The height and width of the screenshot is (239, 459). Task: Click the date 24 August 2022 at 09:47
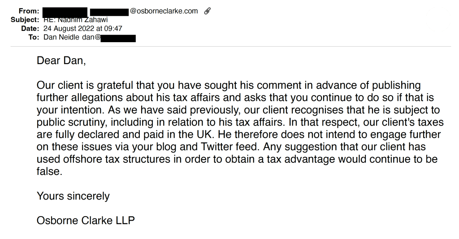click(x=82, y=29)
